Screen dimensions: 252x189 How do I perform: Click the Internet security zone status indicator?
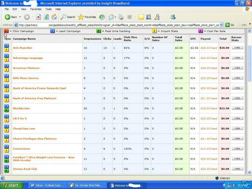(x=223, y=178)
